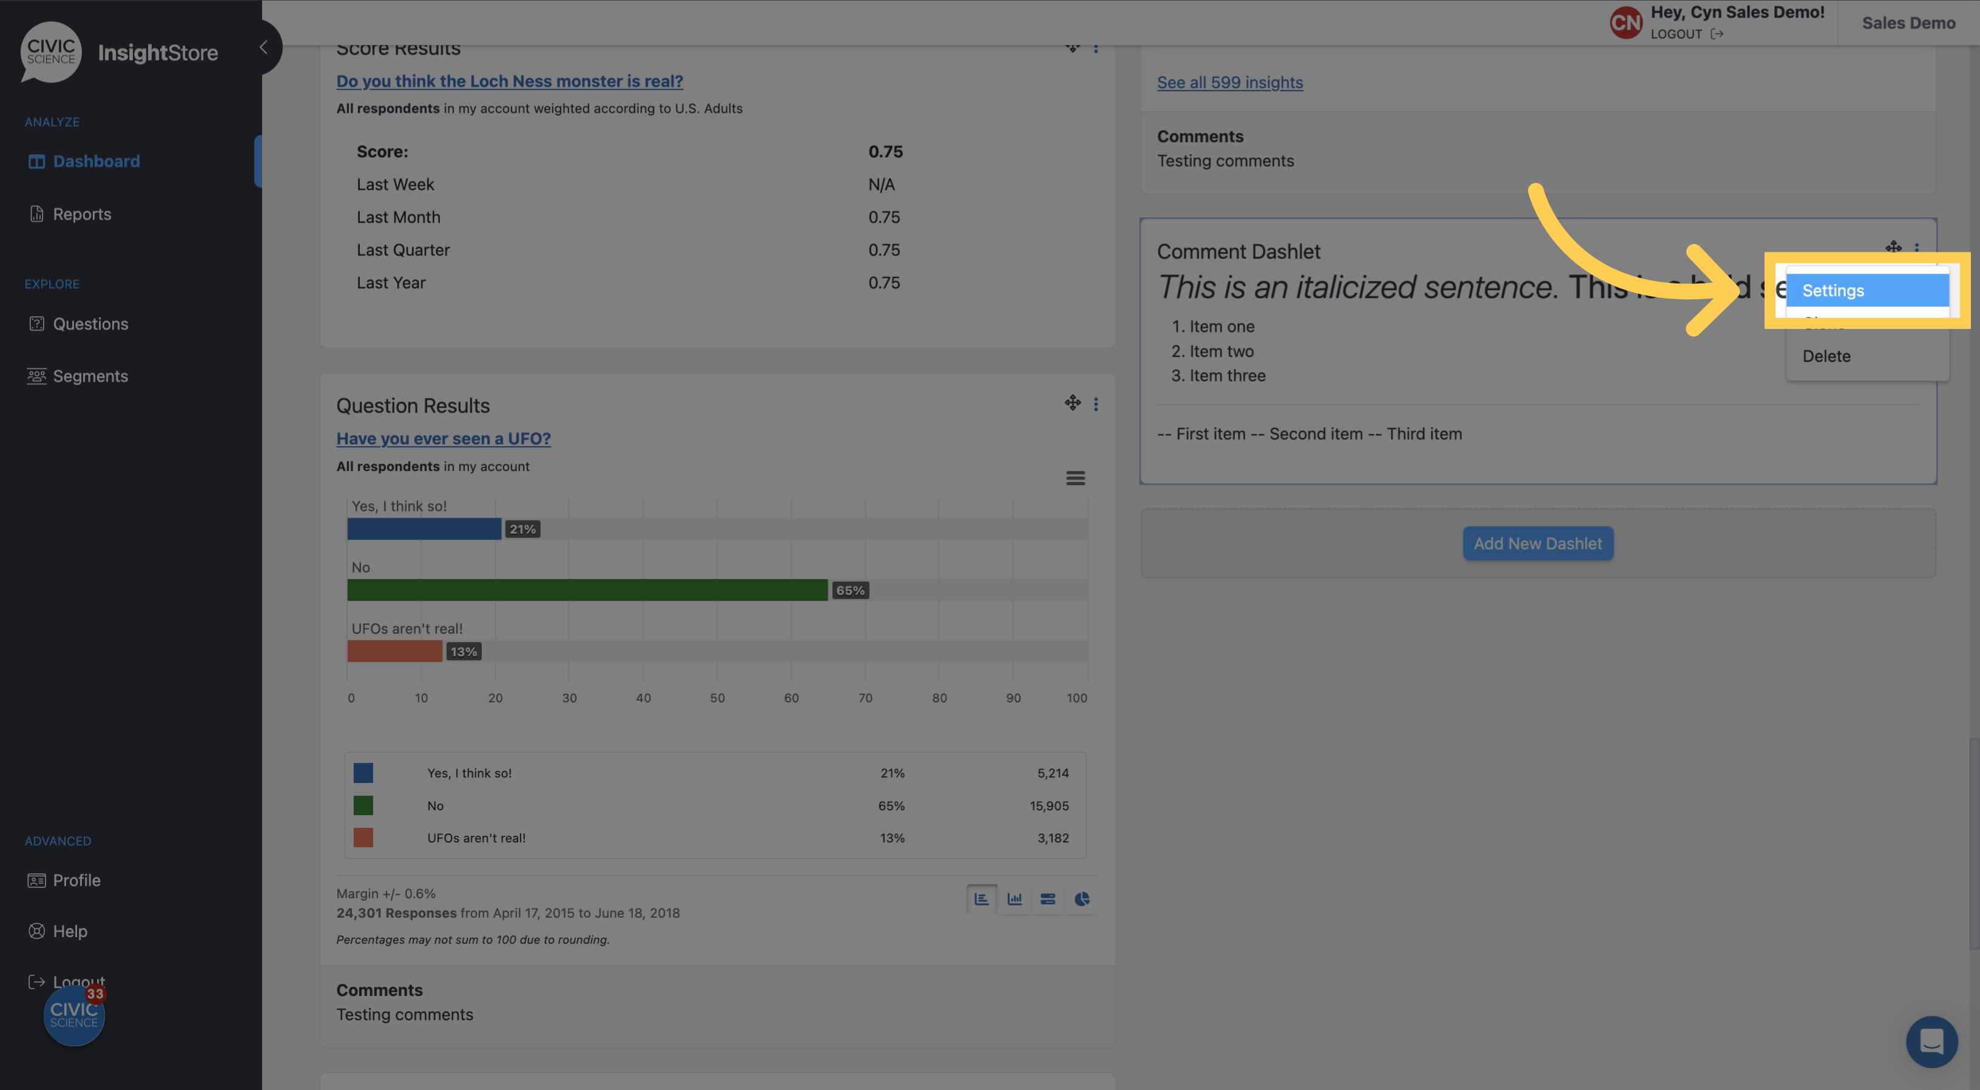Viewport: 1980px width, 1090px height.
Task: Click the '5,214' count in the legend table
Action: point(1053,773)
